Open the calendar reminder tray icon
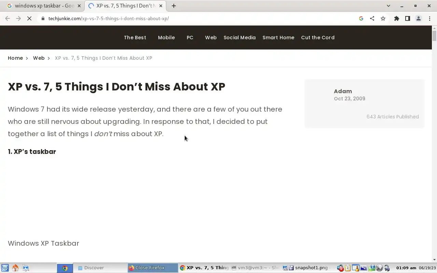Screen dimensions: 437x273 [x=356, y=268]
